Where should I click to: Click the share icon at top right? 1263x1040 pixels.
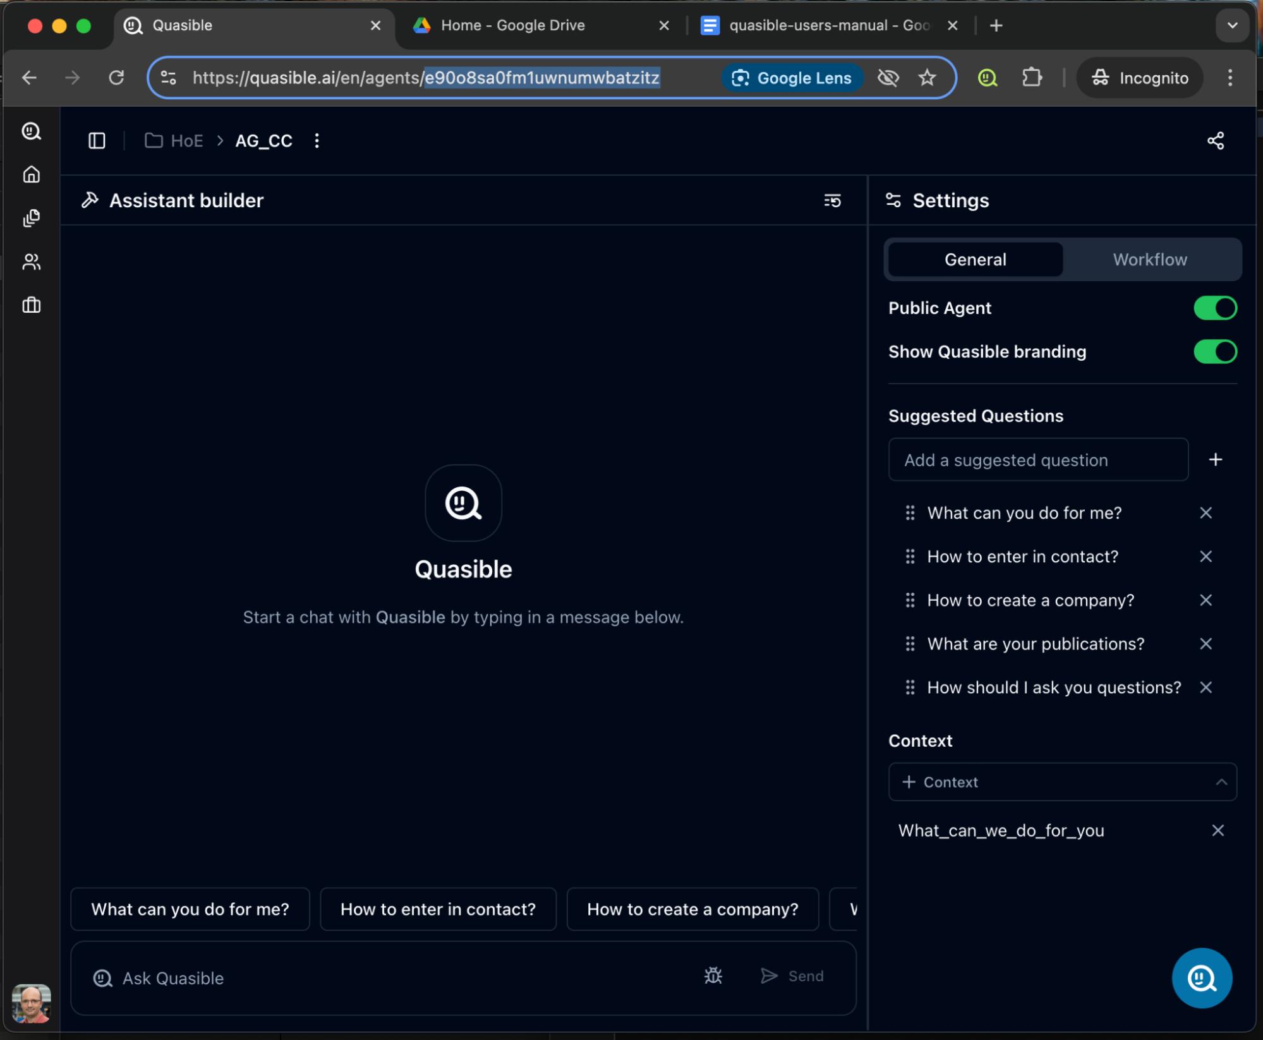1215,140
